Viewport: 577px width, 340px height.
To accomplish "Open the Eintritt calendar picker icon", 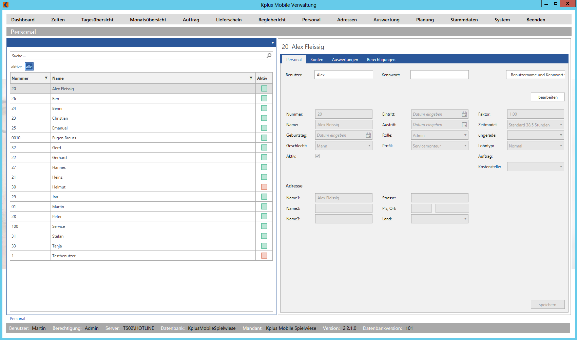I will 464,114.
